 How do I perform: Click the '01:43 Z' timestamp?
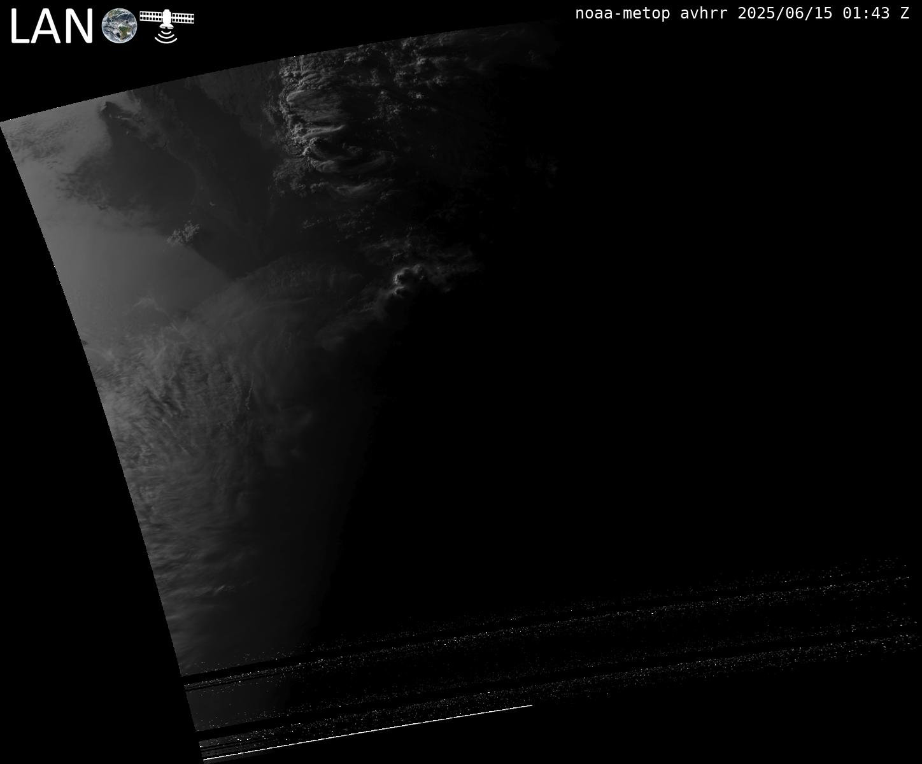(876, 13)
